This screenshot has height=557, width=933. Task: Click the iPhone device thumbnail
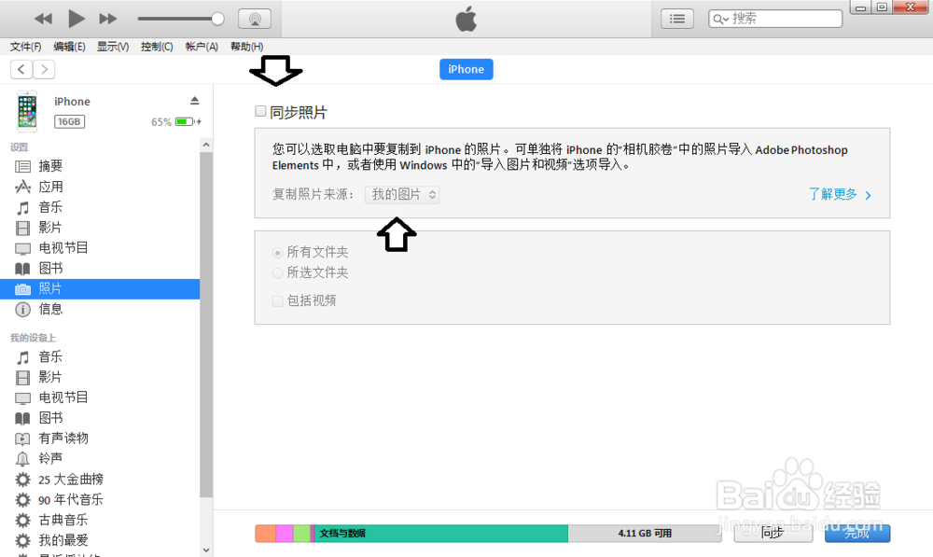[x=27, y=111]
